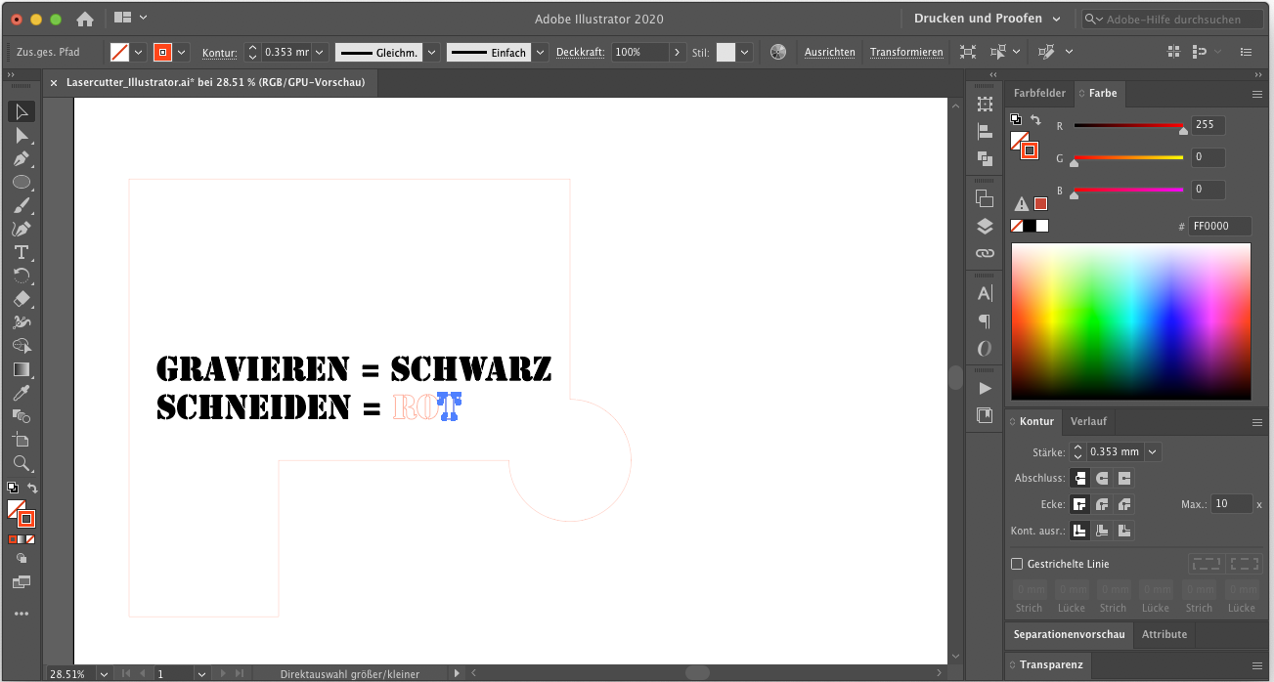Switch to the Verlauf tab
The width and height of the screenshot is (1274, 682).
[1088, 422]
